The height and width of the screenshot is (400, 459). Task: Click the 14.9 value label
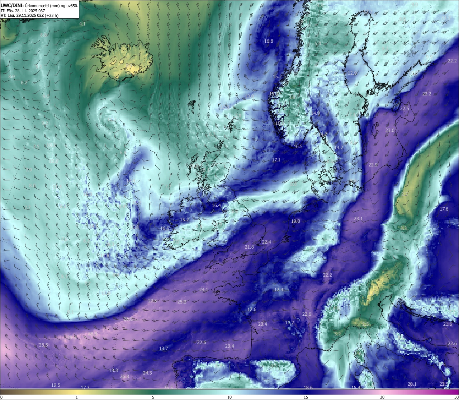coord(315,113)
